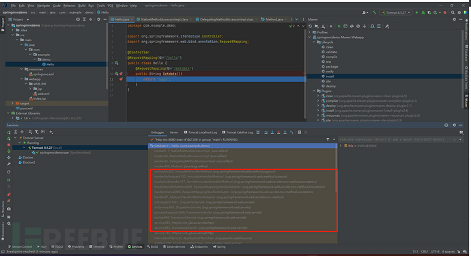Open thread frames filter funnel icon
The height and width of the screenshot is (256, 471).
pyautogui.click(x=328, y=139)
